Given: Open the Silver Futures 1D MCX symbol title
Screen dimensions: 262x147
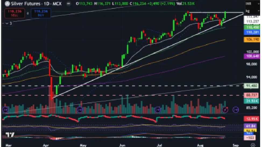Looking at the screenshot, I should (x=36, y=4).
